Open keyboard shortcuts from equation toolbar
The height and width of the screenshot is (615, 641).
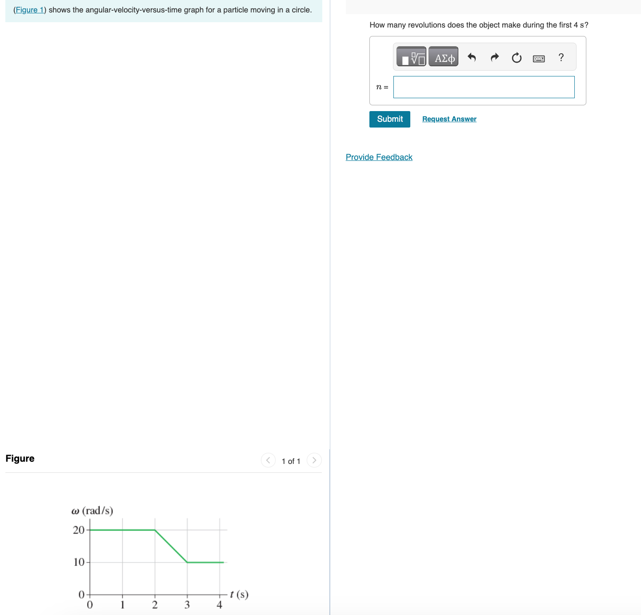pos(538,58)
